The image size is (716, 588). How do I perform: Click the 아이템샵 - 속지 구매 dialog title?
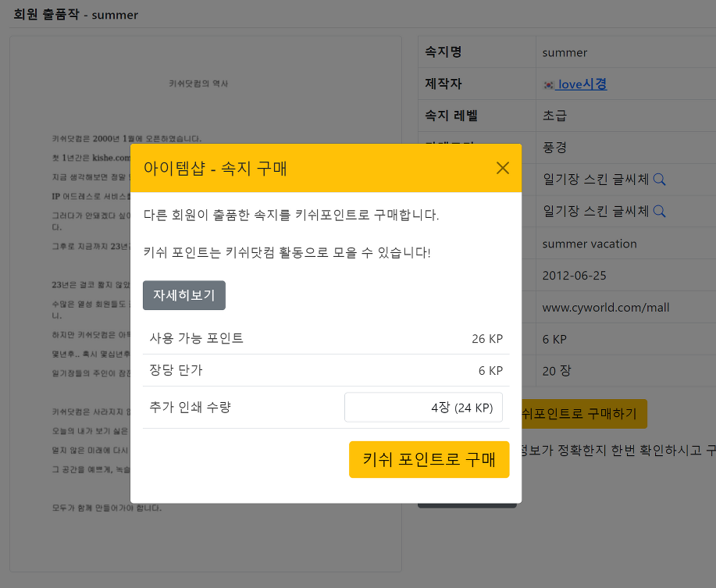coord(215,168)
